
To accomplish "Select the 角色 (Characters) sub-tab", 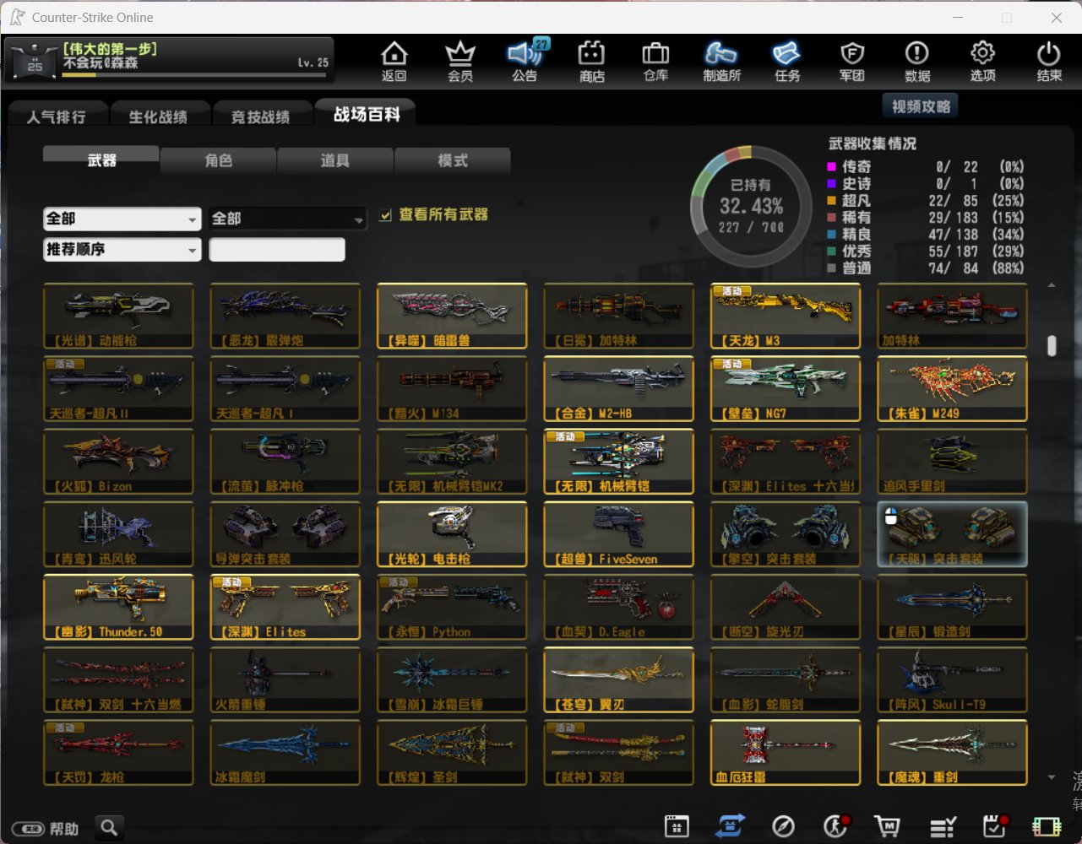I will [218, 160].
